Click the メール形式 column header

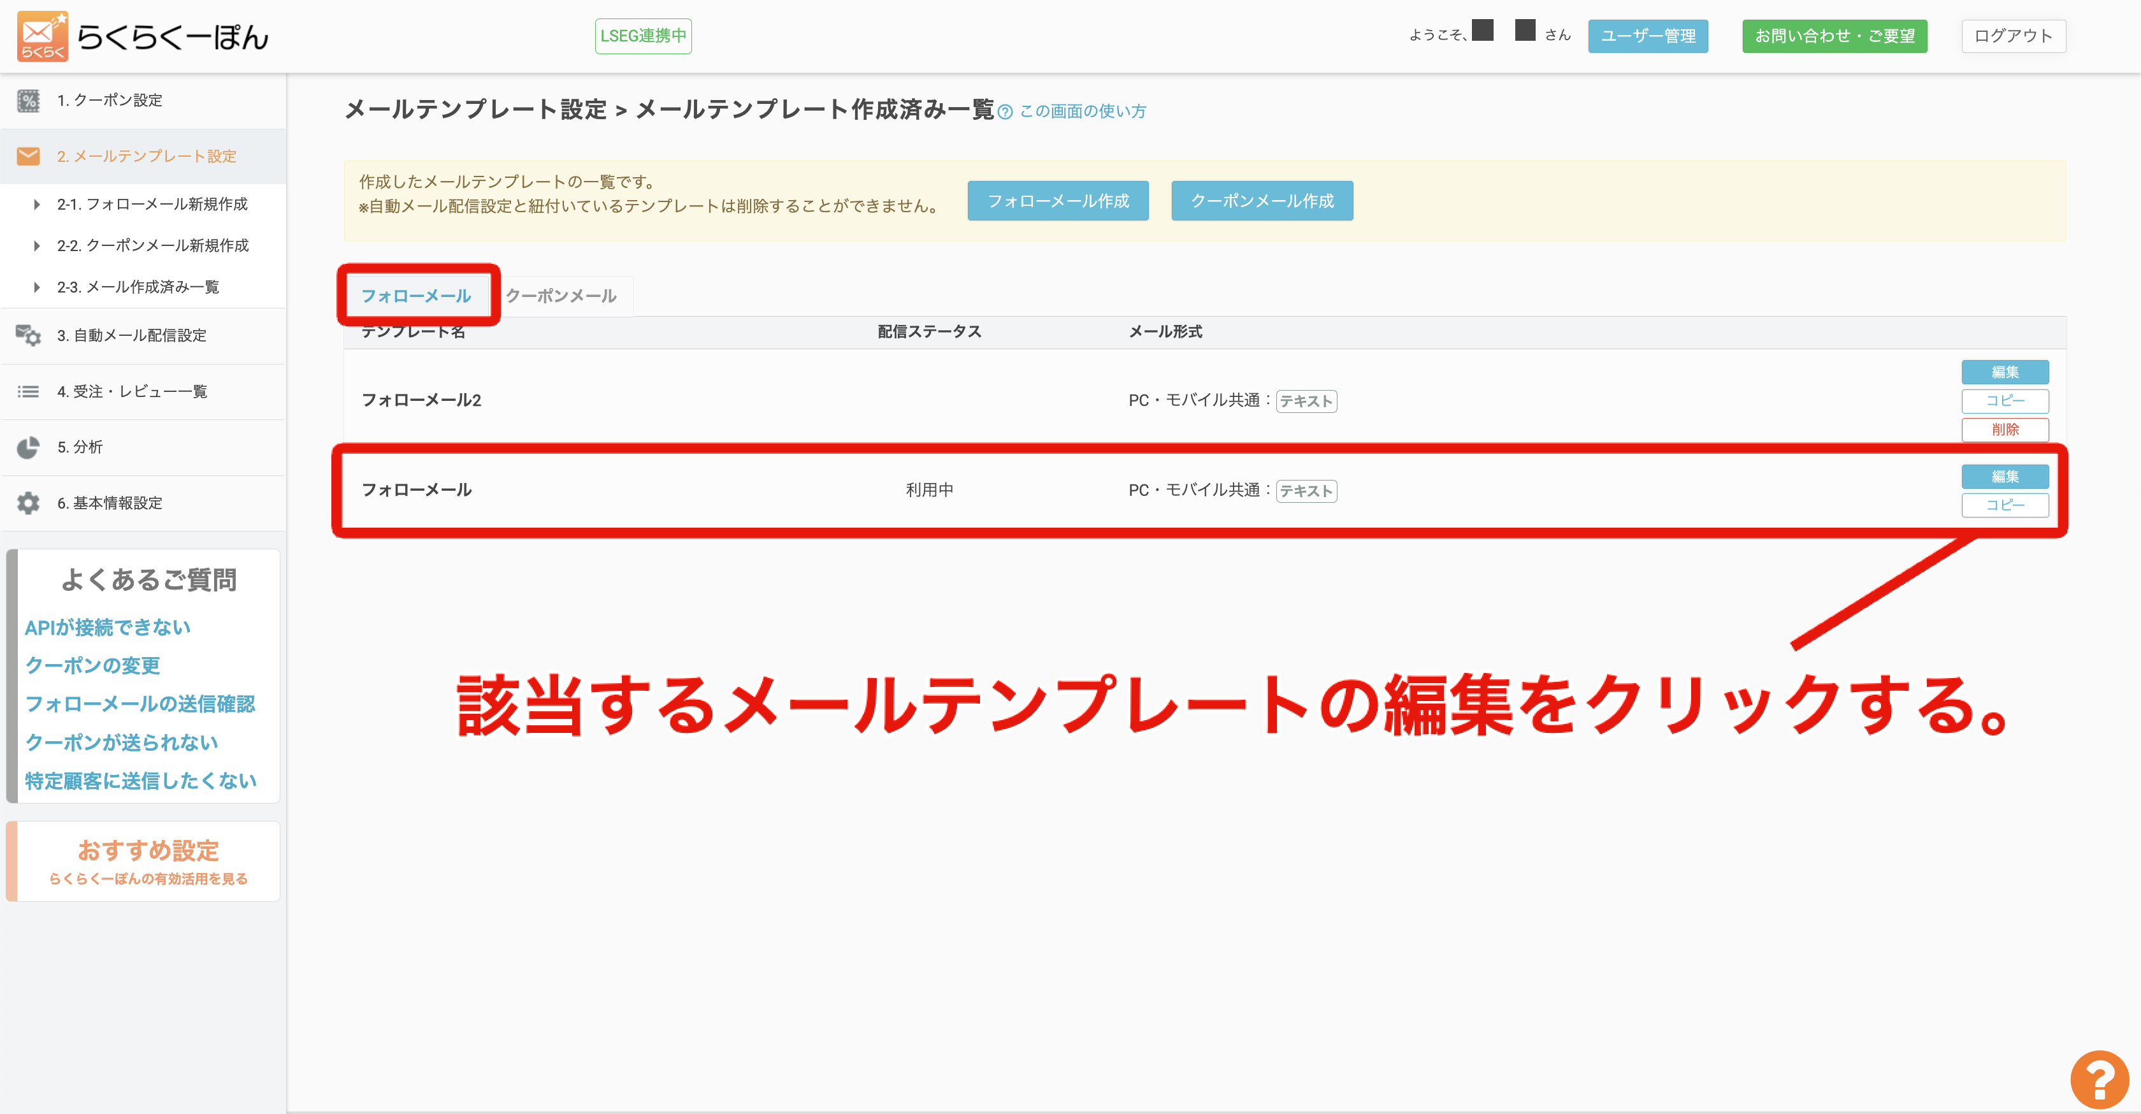[1165, 331]
